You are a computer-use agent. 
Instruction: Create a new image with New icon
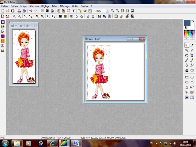click(x=3, y=11)
